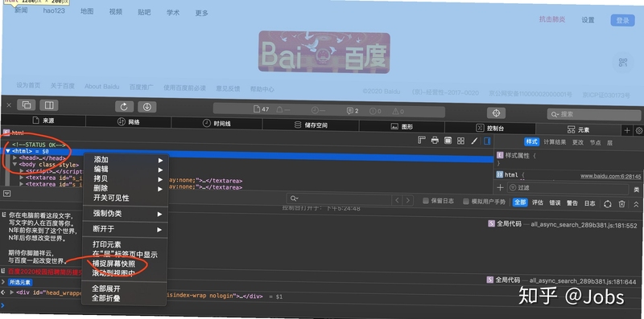Screen dimensions: 644x319
Task: Switch to the 网络 tab
Action: click(x=128, y=122)
